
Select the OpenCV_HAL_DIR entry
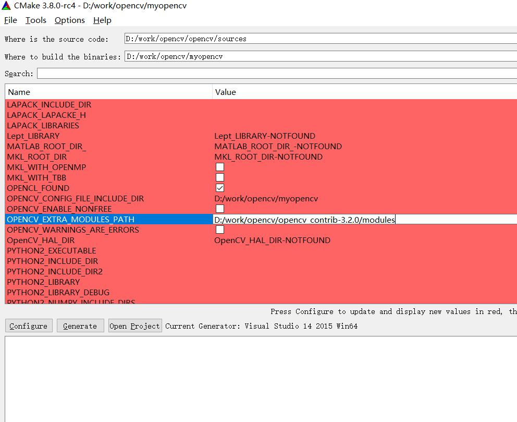click(41, 240)
